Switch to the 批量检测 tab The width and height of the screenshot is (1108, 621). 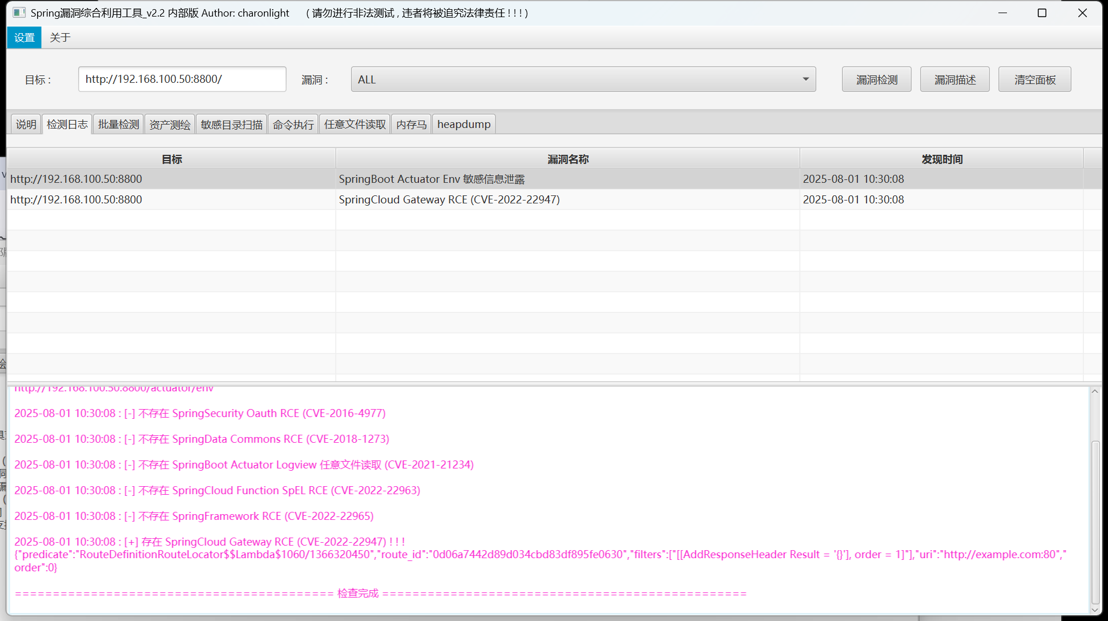[118, 124]
